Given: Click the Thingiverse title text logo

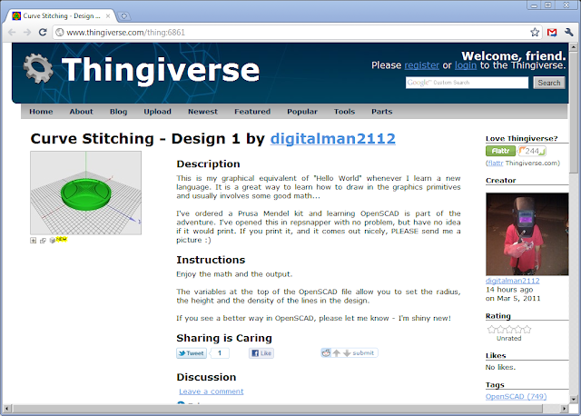Looking at the screenshot, I should (x=161, y=70).
